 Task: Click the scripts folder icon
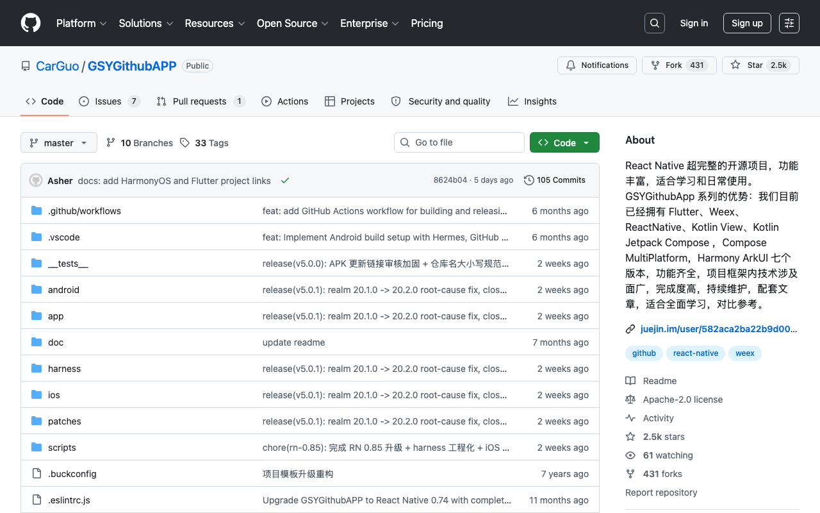(37, 448)
